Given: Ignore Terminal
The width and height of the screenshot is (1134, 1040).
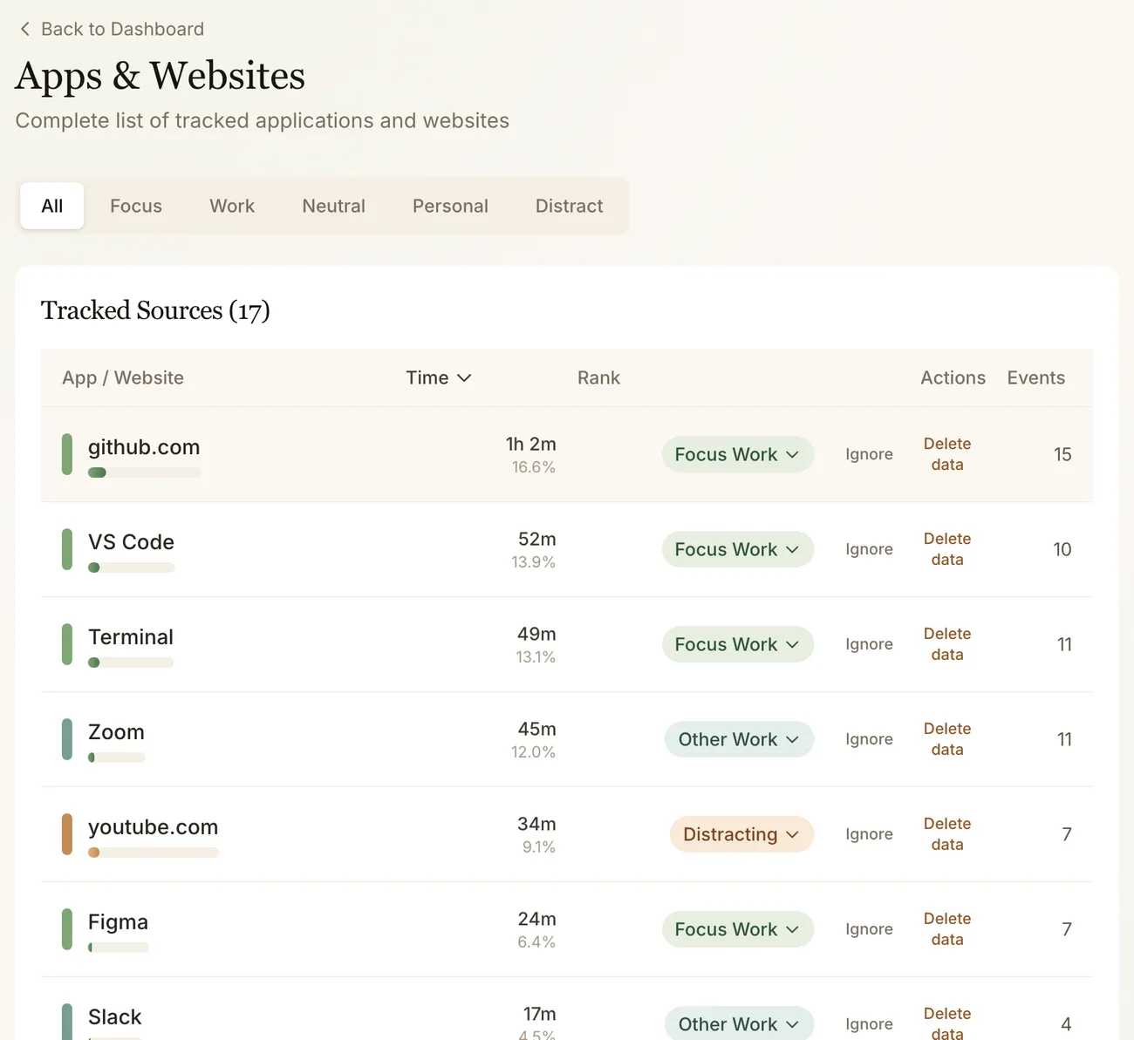Looking at the screenshot, I should point(869,644).
